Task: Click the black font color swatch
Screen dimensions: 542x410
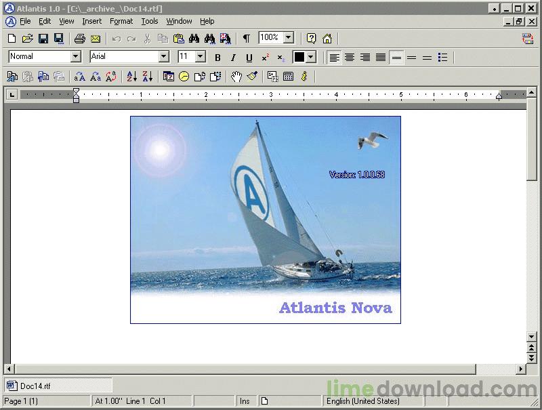Action: 299,58
